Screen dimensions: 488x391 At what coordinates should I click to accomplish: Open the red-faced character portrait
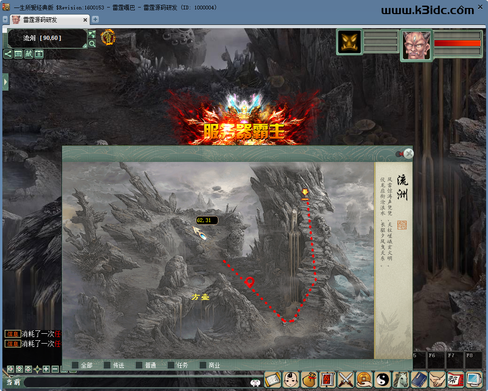(417, 46)
